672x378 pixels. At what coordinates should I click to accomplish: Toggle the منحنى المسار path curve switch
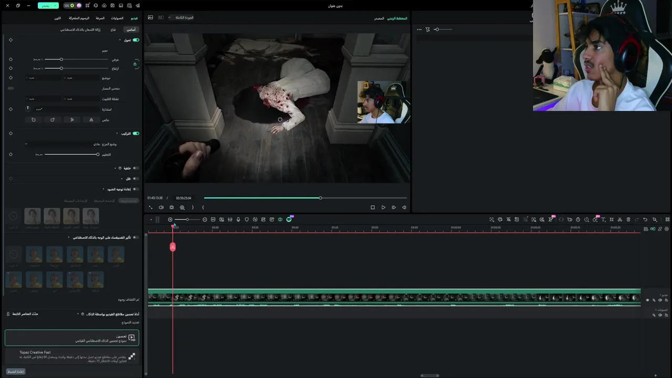[x=10, y=88]
